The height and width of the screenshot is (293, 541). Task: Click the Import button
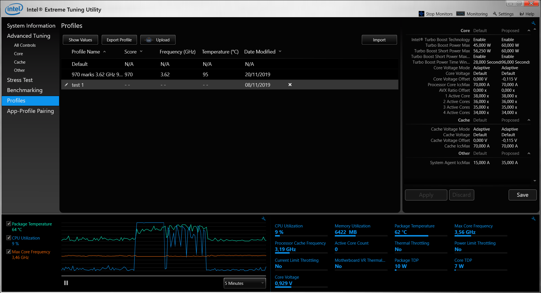(379, 40)
